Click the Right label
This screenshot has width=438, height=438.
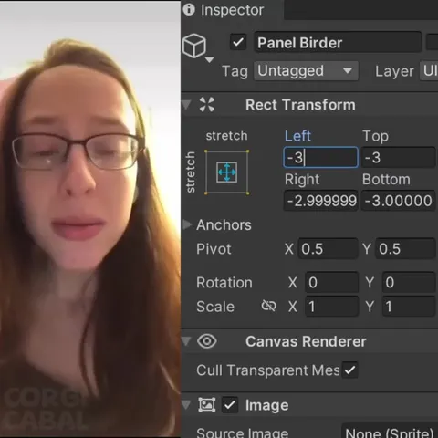302,180
